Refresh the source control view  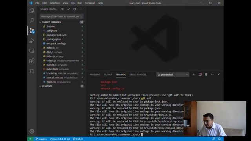(75, 9)
